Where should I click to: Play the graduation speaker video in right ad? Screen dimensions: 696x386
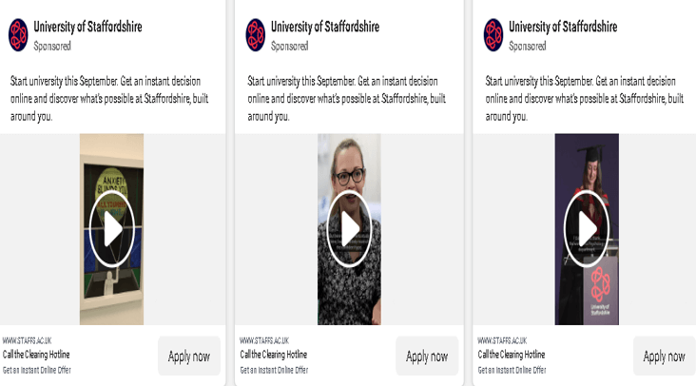(587, 229)
